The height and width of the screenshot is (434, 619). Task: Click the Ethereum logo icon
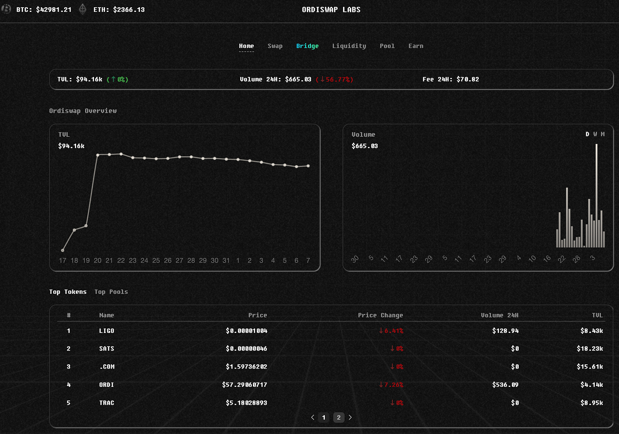point(83,9)
